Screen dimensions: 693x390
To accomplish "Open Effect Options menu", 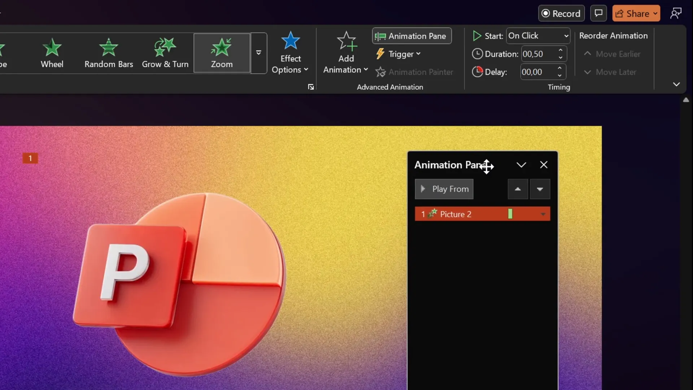I will pyautogui.click(x=290, y=53).
